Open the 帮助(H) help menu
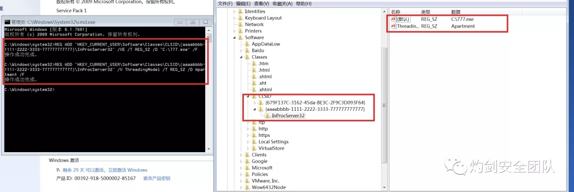The height and width of the screenshot is (192, 574). (303, 4)
